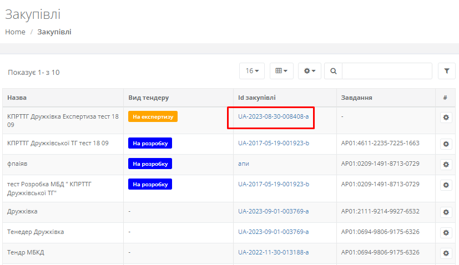Open gear actions for Дружківка row
The height and width of the screenshot is (265, 459).
click(x=446, y=212)
